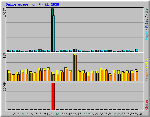Click day label "28" on the x-axis
150x117 pixels.
coord(127,114)
